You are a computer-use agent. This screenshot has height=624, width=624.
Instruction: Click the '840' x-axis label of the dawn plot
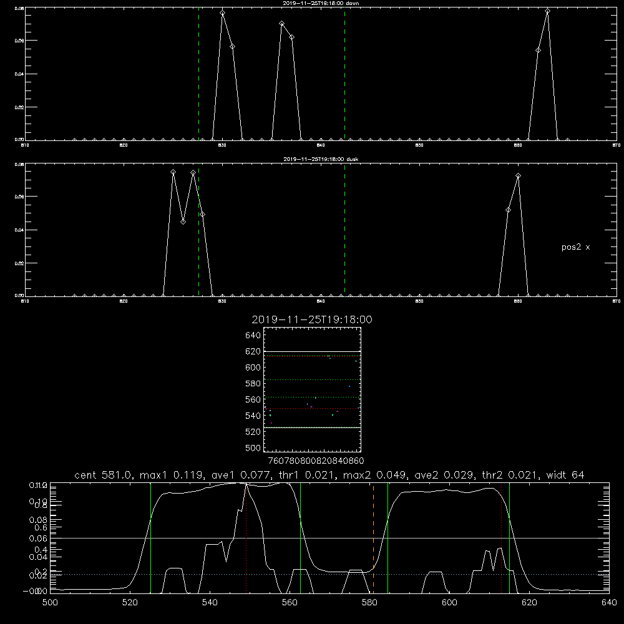coord(321,145)
